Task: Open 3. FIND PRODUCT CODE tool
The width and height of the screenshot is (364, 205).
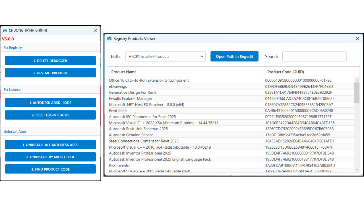Action: click(x=50, y=169)
